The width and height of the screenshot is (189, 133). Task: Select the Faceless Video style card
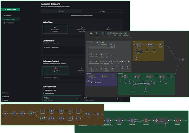point(55,29)
